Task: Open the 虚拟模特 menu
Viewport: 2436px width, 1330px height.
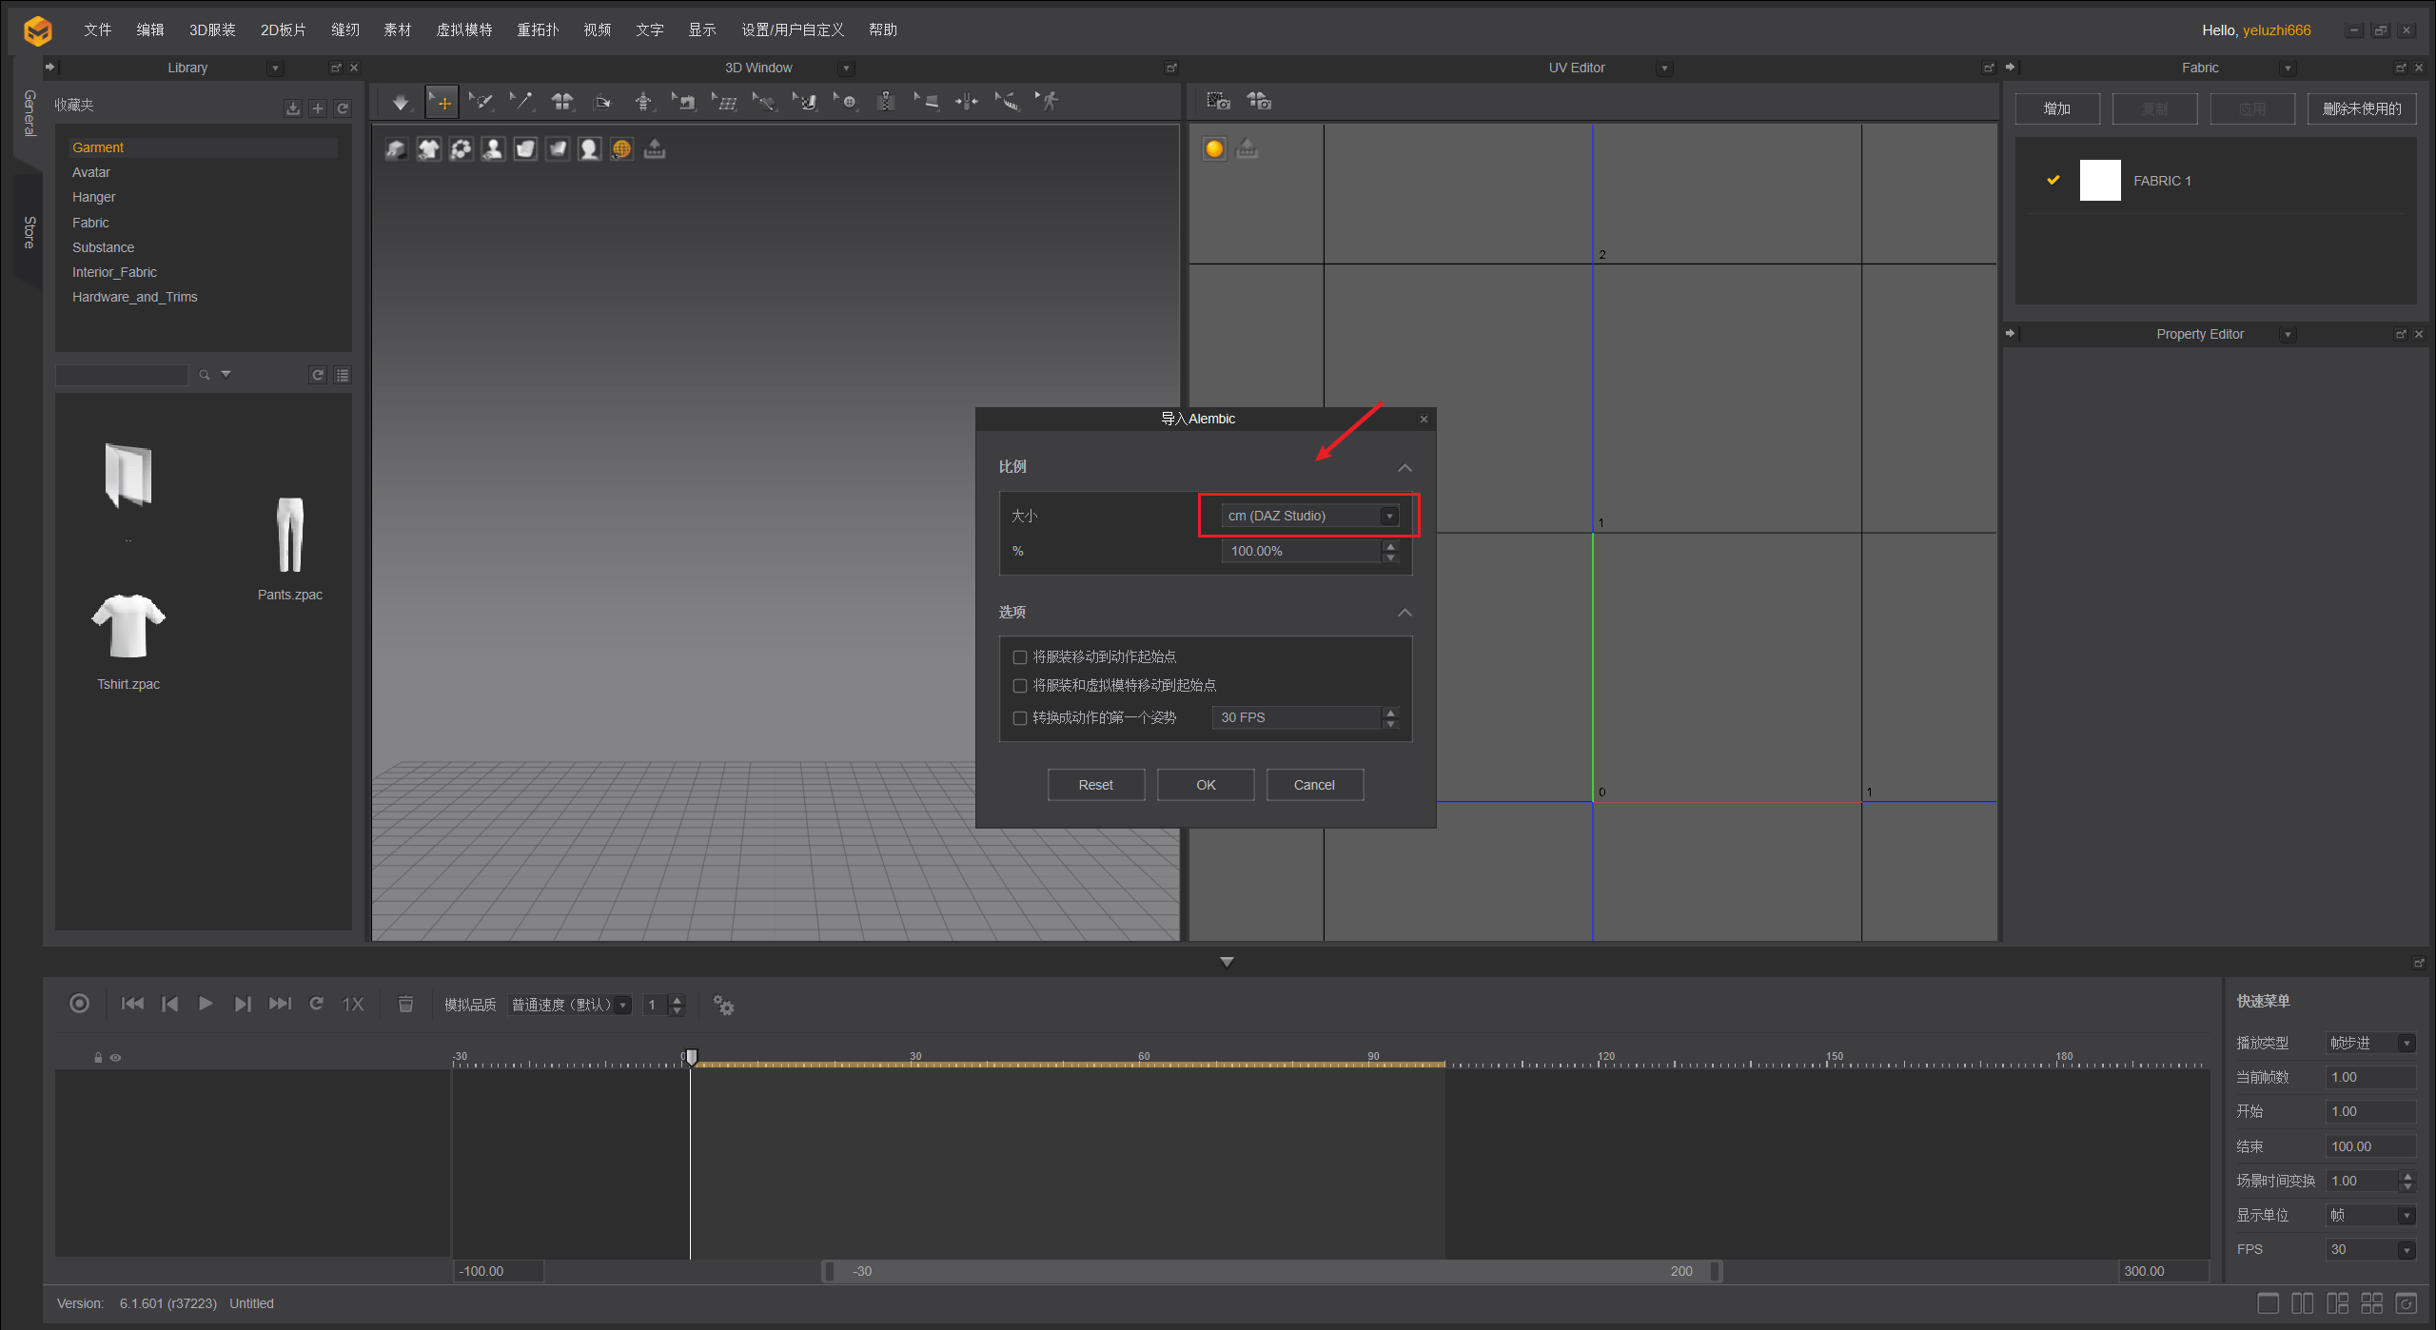Action: 463,29
